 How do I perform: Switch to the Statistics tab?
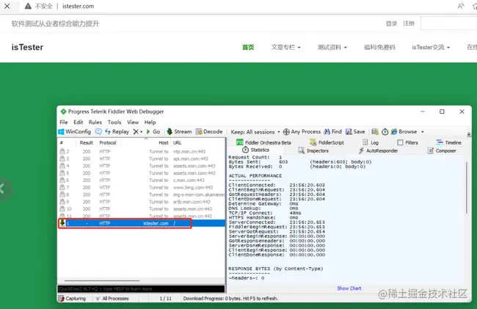coord(256,150)
